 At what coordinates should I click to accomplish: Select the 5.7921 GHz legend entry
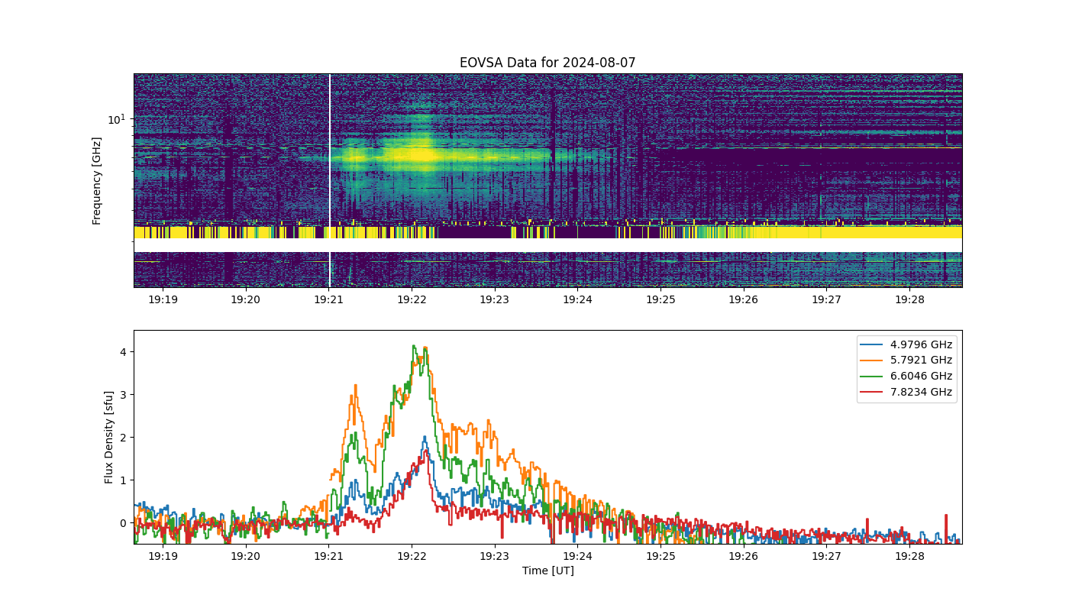pos(906,360)
